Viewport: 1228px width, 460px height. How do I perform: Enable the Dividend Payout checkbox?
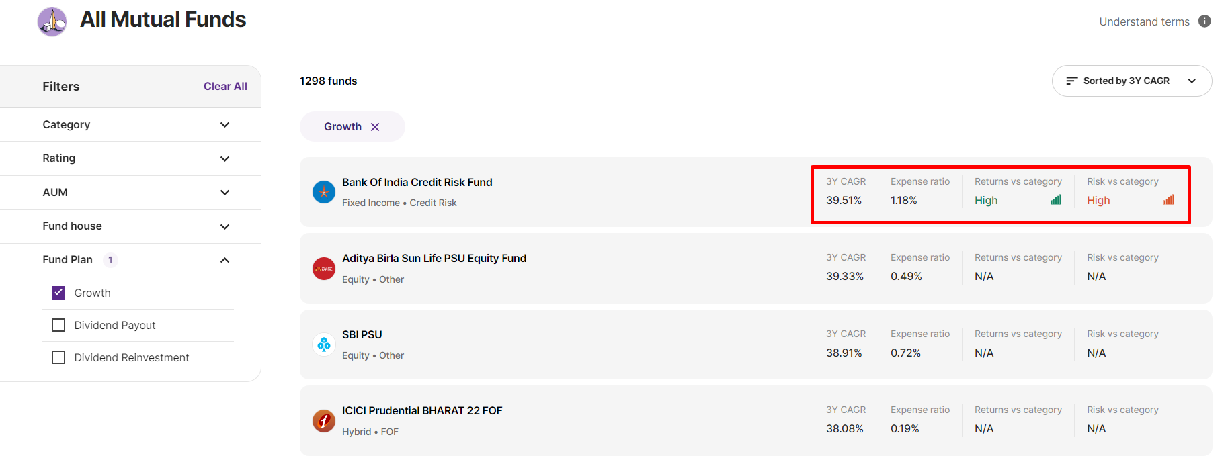[x=59, y=325]
